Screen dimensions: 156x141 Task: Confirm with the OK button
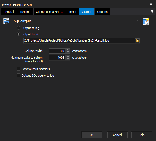(x=92, y=135)
